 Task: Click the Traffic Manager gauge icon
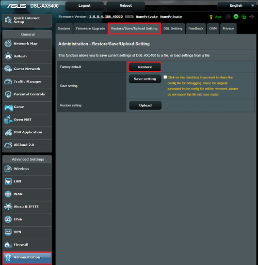[8, 81]
